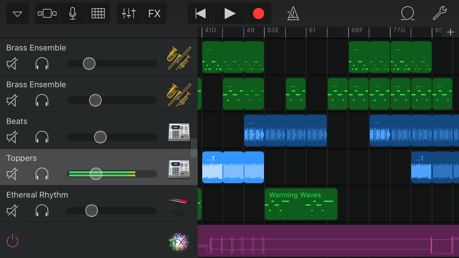Select second Brass Ensemble region at bar 57
The width and height of the screenshot is (459, 258).
[296, 94]
